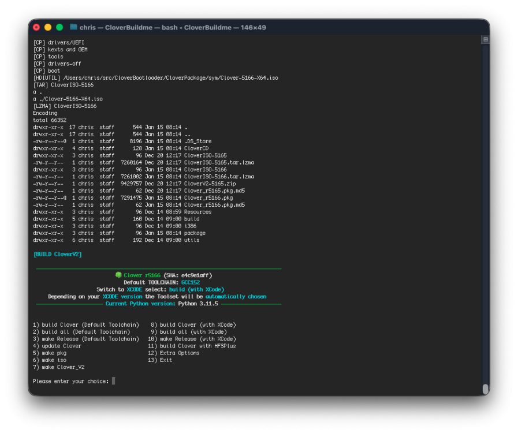This screenshot has width=518, height=433.
Task: Click the '[LZMA] CloverISO-5166' line
Action: click(65, 106)
